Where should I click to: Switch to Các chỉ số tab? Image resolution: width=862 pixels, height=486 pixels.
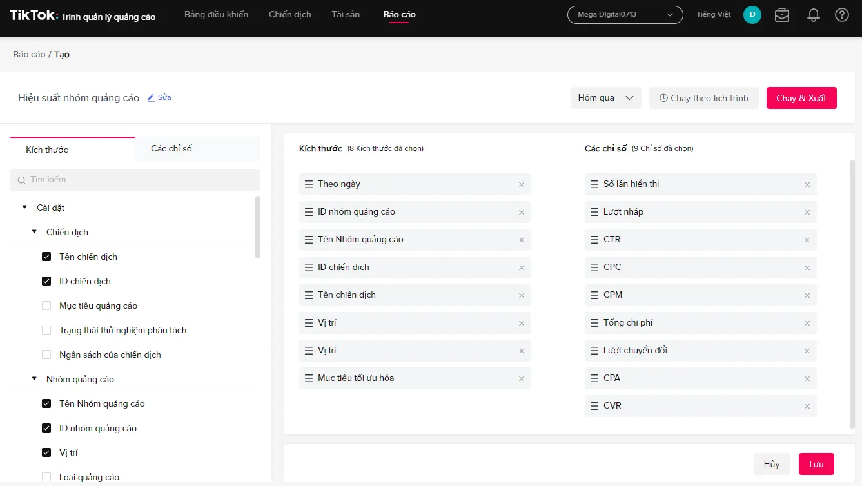[197, 149]
